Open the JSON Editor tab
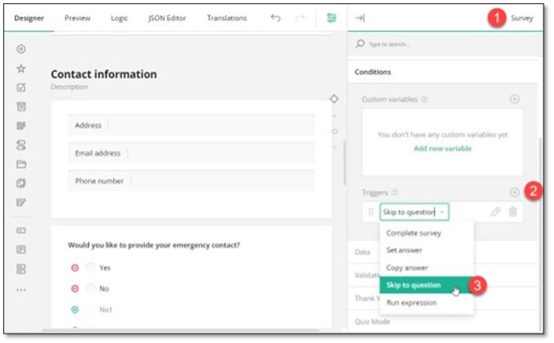Screen dimensions: 554x343 pos(167,18)
